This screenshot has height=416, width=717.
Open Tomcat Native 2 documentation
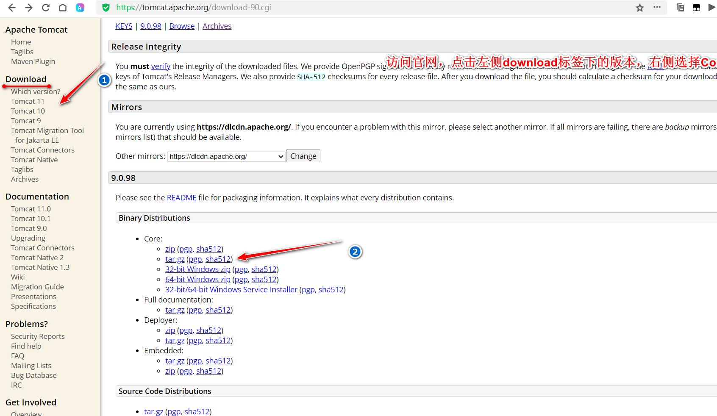[x=37, y=258]
